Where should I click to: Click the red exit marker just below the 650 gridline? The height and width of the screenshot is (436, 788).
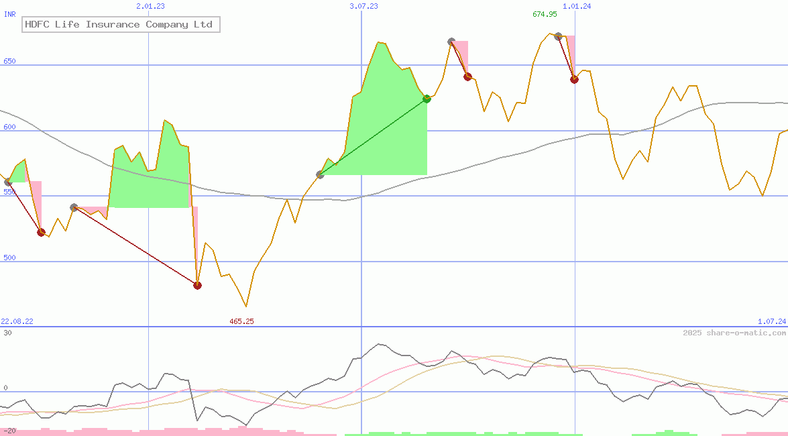pos(467,77)
